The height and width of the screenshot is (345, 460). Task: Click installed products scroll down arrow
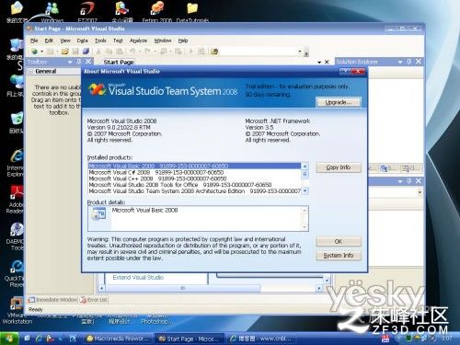305,190
